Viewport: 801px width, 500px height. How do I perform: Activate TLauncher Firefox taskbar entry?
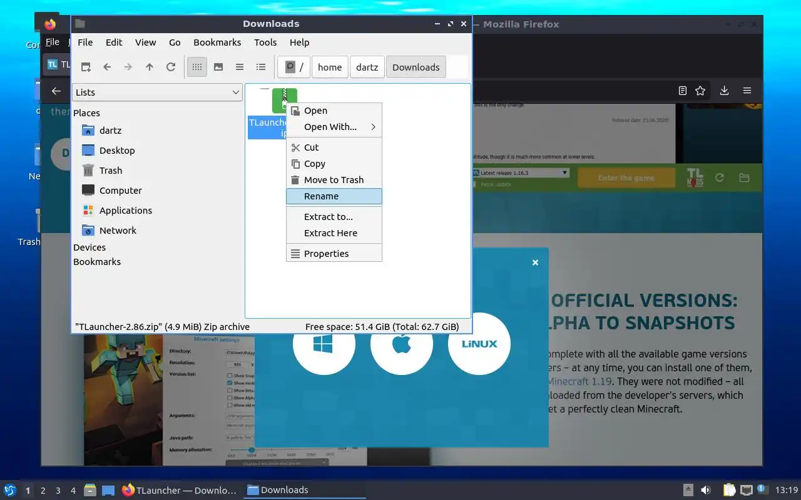[180, 490]
